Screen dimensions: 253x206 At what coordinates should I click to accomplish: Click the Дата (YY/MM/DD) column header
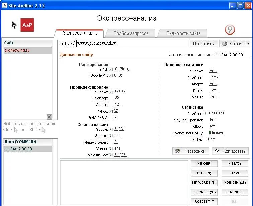[x=28, y=142]
